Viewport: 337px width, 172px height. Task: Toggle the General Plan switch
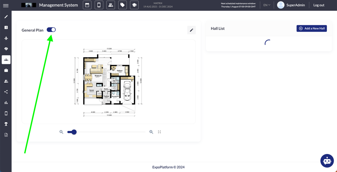click(51, 30)
